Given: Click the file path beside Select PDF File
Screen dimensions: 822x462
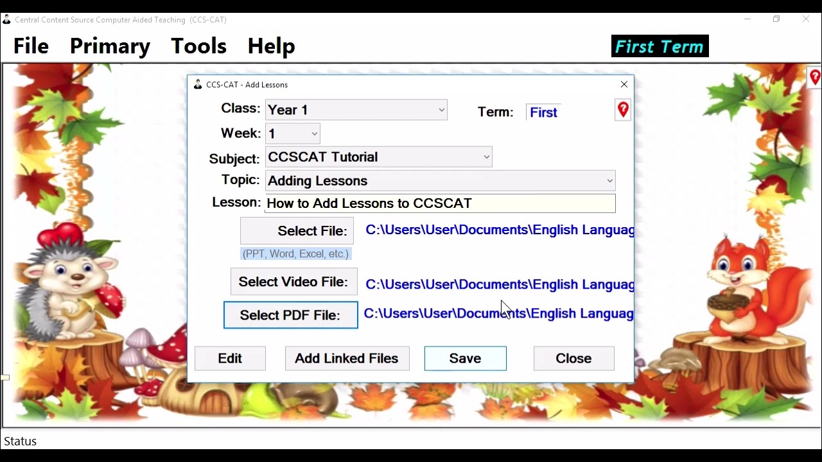Looking at the screenshot, I should [498, 313].
